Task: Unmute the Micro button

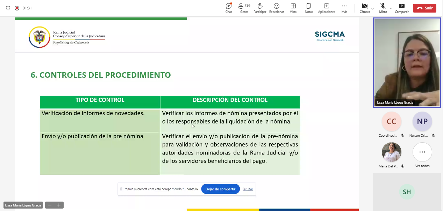Action: coord(383,8)
